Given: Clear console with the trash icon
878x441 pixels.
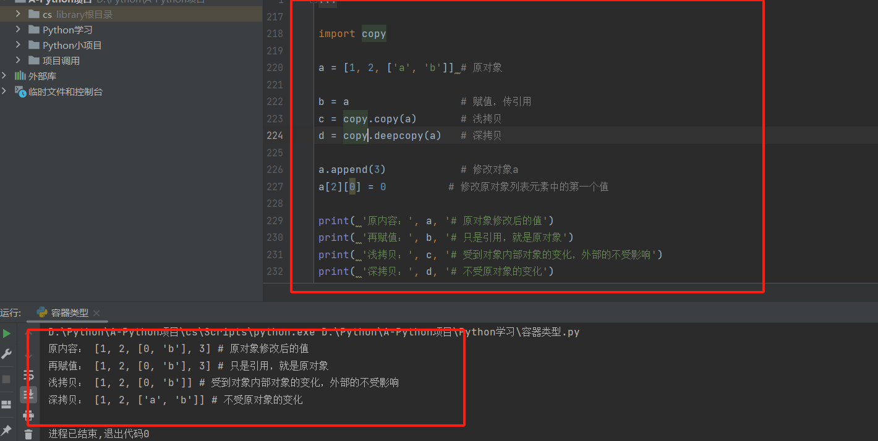Looking at the screenshot, I should (28, 434).
